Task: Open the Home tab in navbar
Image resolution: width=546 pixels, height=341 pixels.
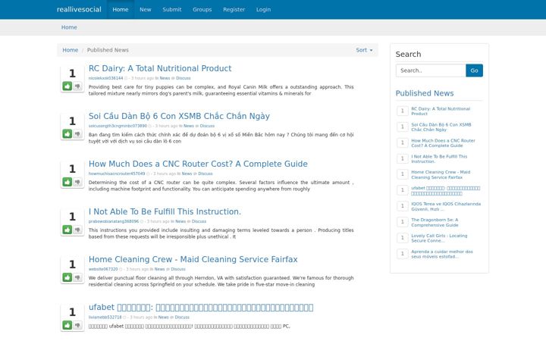Action: (x=121, y=9)
